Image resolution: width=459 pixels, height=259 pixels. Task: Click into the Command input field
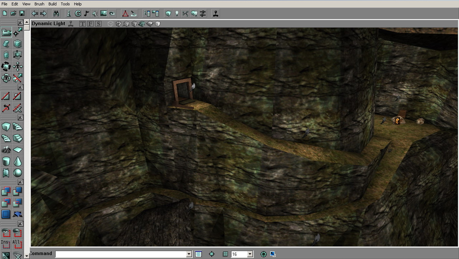pyautogui.click(x=121, y=254)
